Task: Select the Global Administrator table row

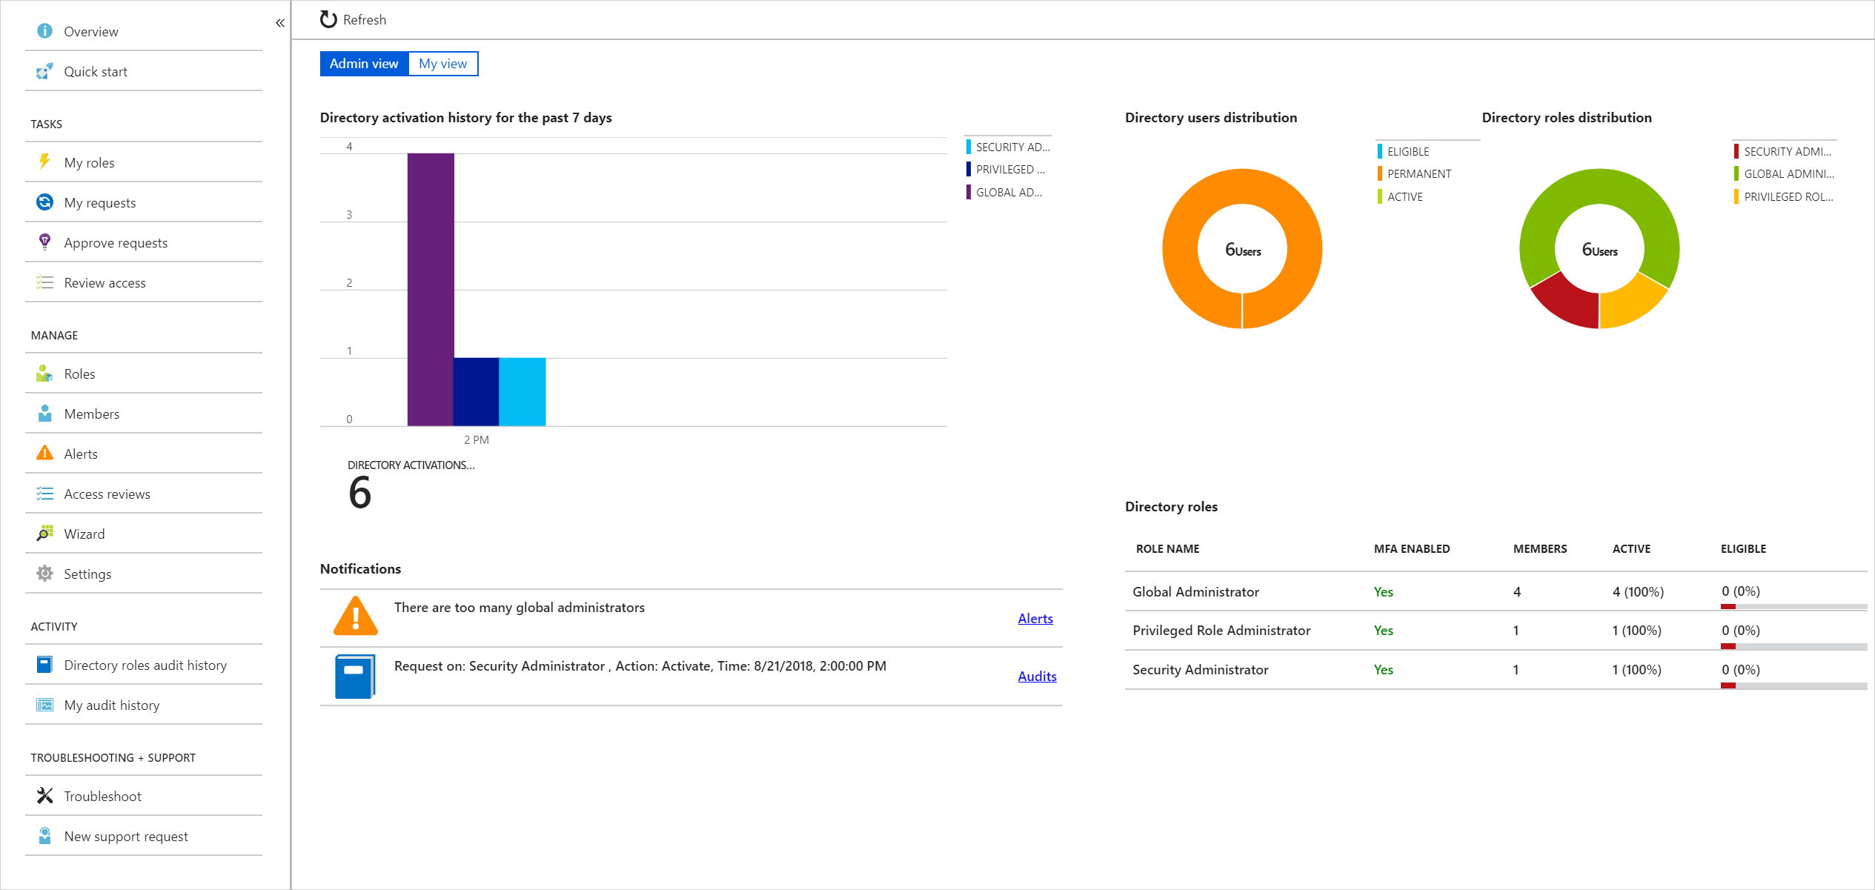Action: [x=1195, y=591]
